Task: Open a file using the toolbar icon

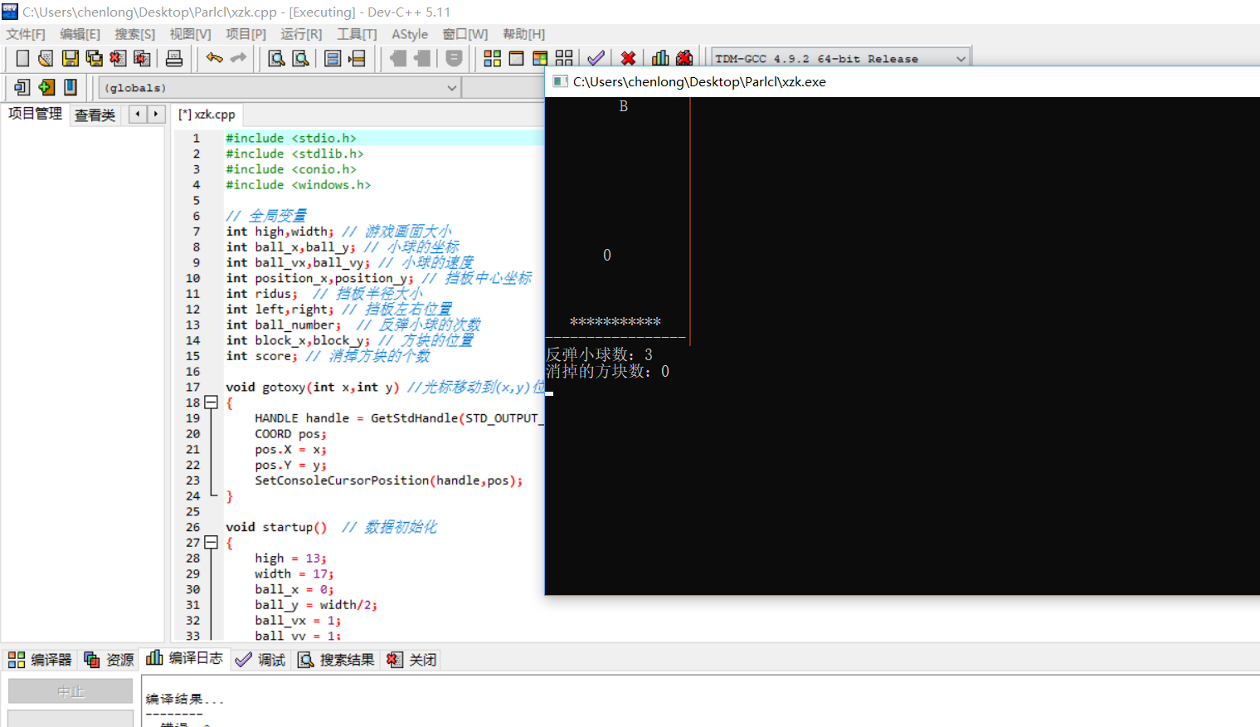Action: point(46,58)
